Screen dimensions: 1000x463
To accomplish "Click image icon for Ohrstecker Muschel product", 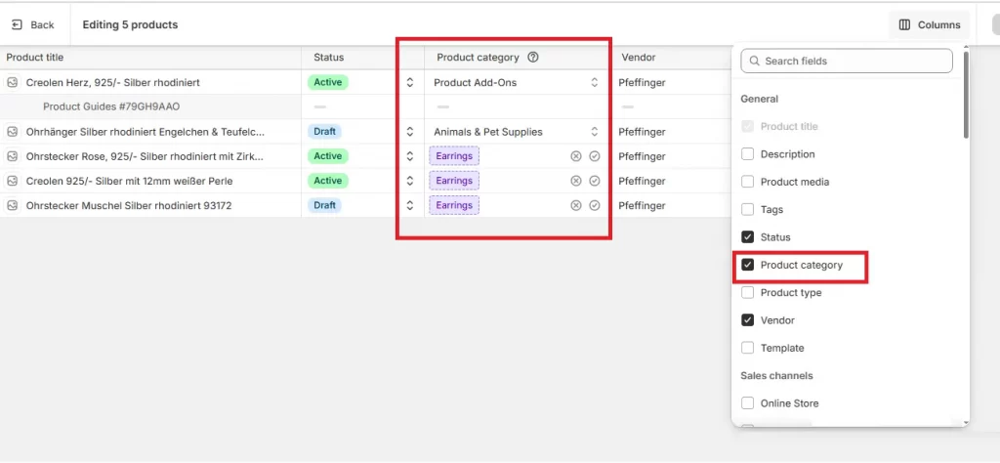I will pyautogui.click(x=12, y=205).
